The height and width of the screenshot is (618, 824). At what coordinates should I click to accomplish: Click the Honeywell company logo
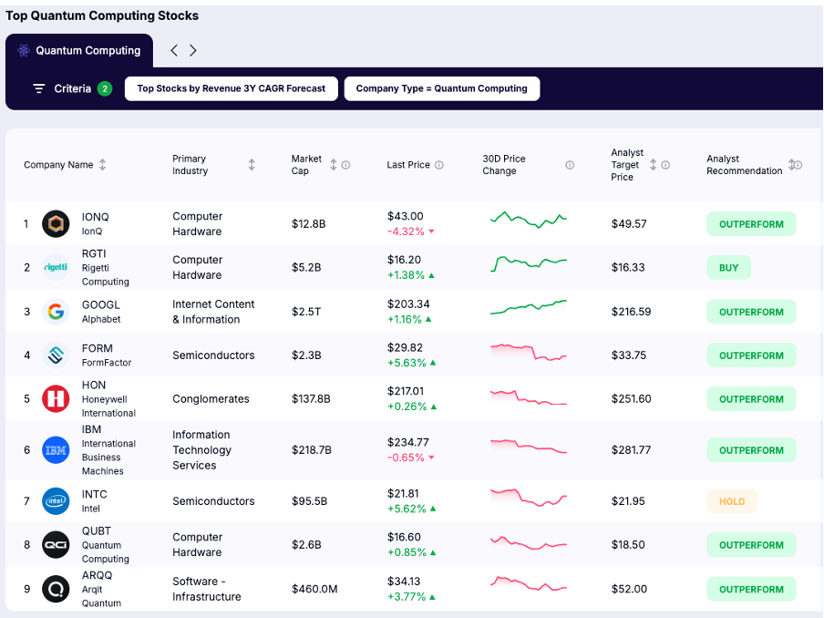[x=56, y=399]
